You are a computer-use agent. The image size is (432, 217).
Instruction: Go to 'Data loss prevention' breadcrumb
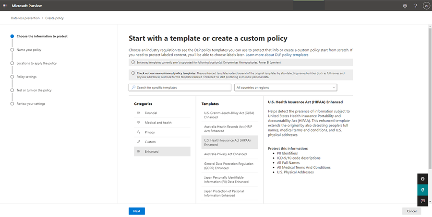(25, 18)
